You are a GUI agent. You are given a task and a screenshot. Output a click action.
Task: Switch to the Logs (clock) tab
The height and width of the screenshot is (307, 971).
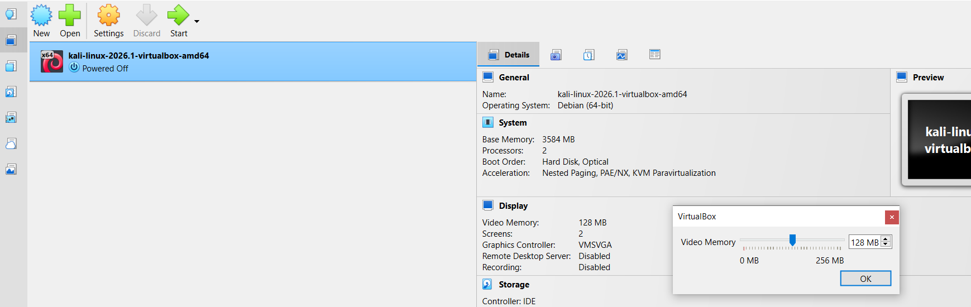589,55
